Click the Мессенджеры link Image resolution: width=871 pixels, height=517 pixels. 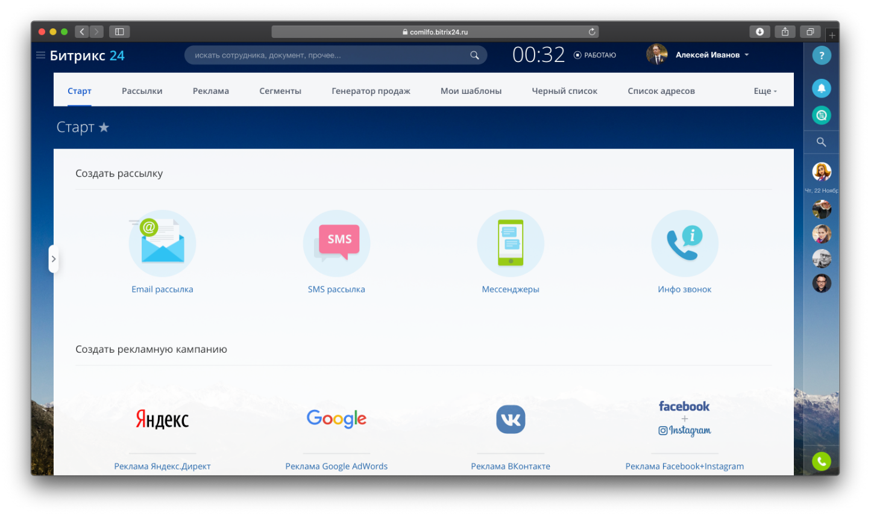tap(511, 289)
